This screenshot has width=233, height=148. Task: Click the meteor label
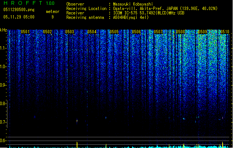[53, 11]
